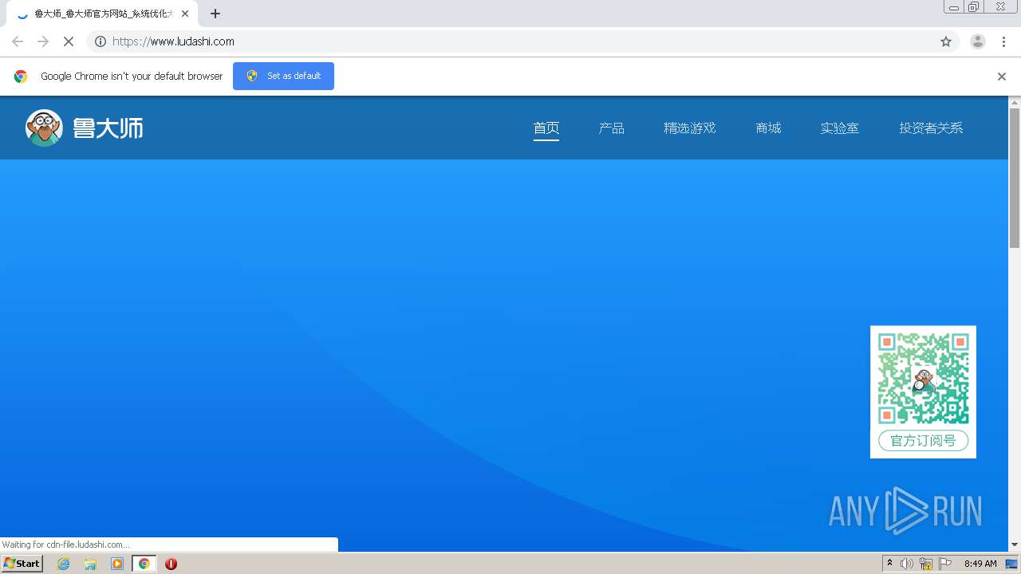Click the 8:49 AM system clock
The height and width of the screenshot is (574, 1021).
point(980,564)
